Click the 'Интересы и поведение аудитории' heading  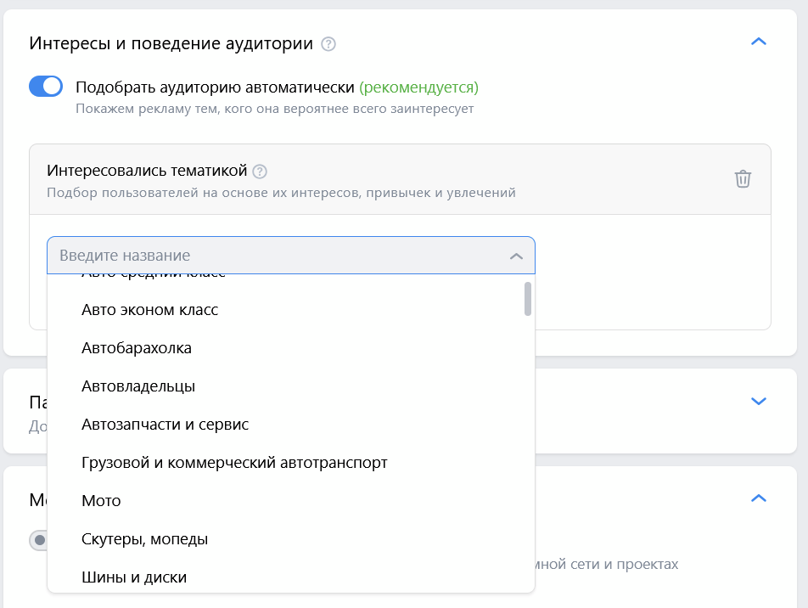pos(171,43)
